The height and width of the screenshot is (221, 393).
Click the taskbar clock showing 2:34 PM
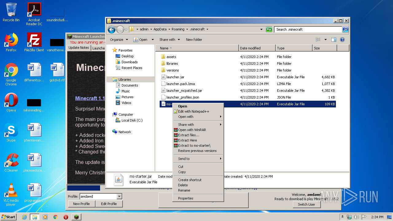tap(377, 217)
